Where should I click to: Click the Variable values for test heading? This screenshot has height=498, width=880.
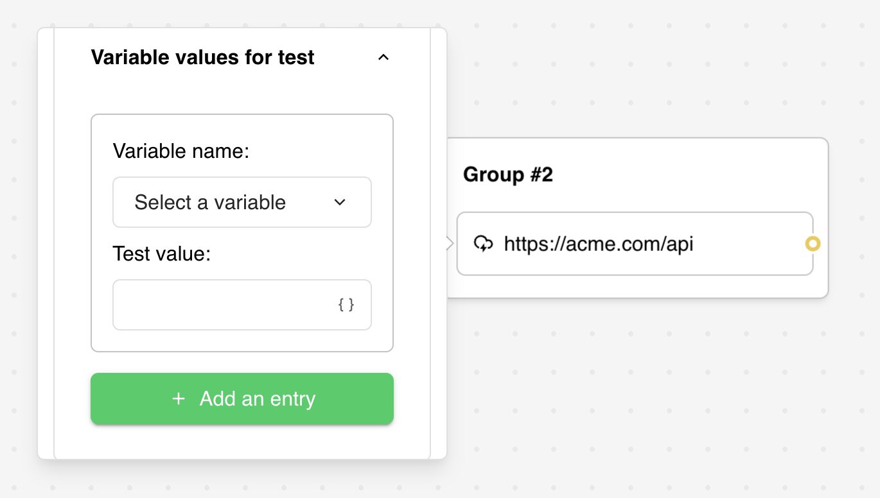(203, 57)
